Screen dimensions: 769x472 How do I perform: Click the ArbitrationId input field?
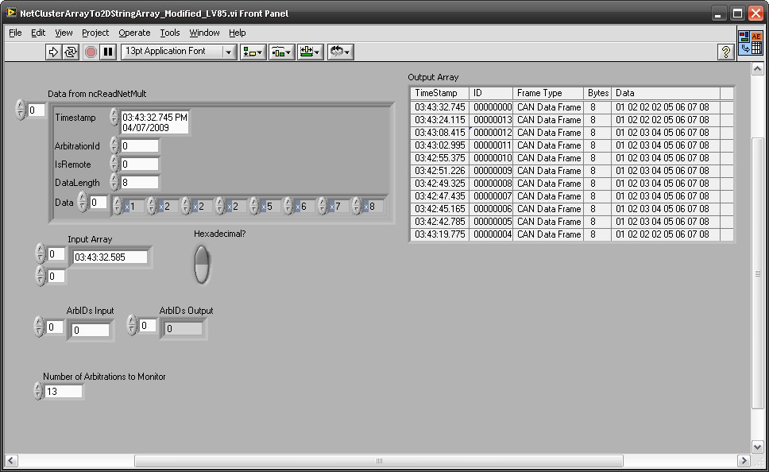[140, 146]
